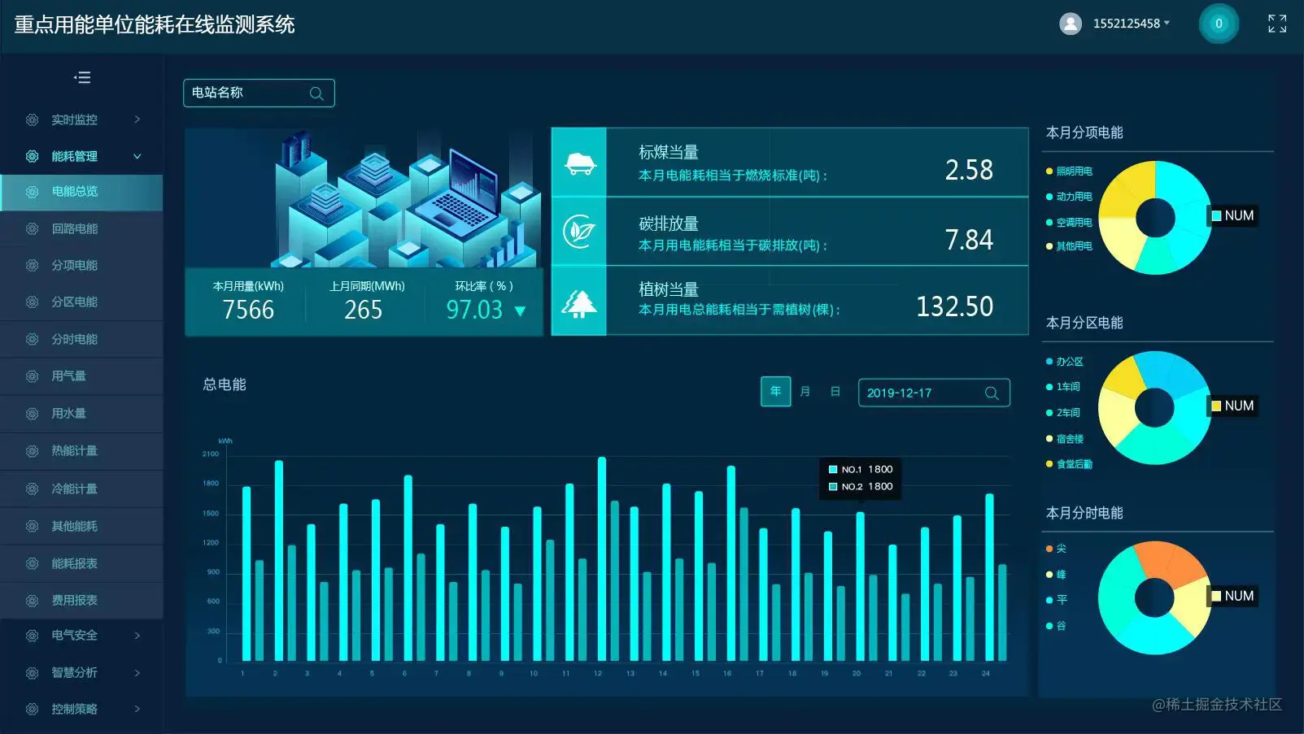
Task: Switch to the 月 view tab
Action: click(x=805, y=392)
